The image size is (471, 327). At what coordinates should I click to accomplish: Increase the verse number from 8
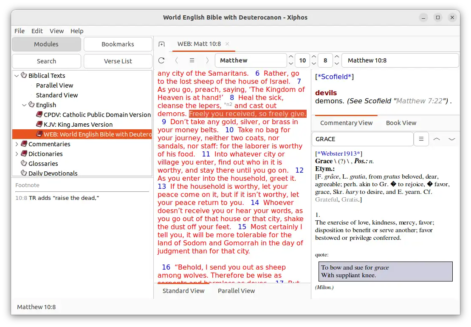[x=337, y=57]
